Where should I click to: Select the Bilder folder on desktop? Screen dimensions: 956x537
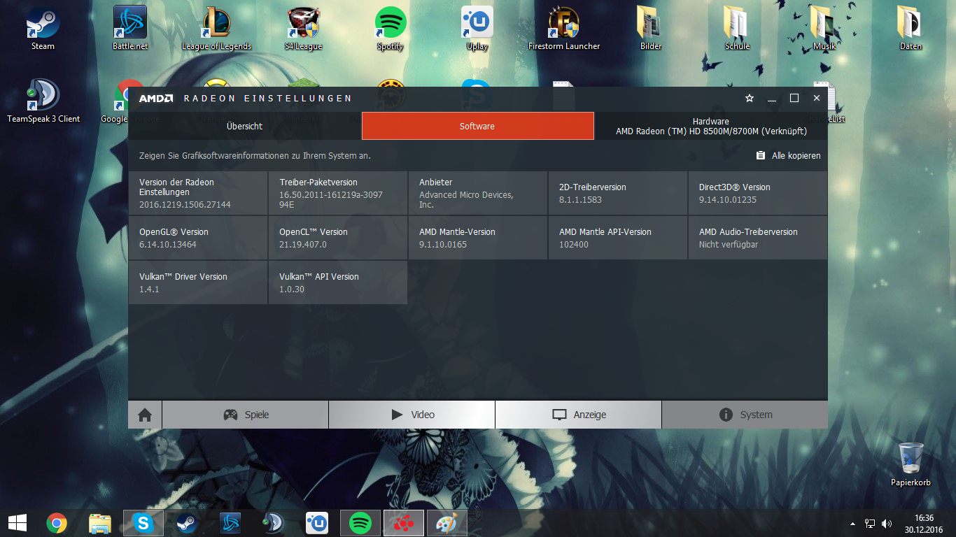pos(651,29)
